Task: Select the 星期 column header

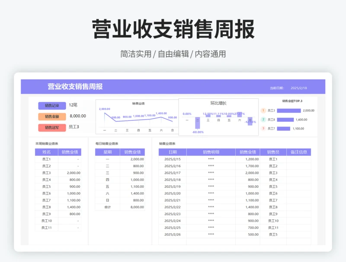Action: tap(107, 152)
